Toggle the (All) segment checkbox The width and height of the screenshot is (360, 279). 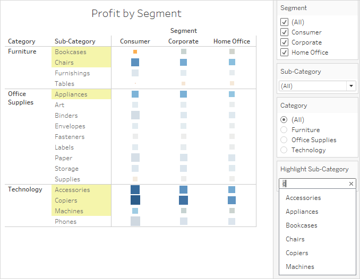pyautogui.click(x=284, y=22)
